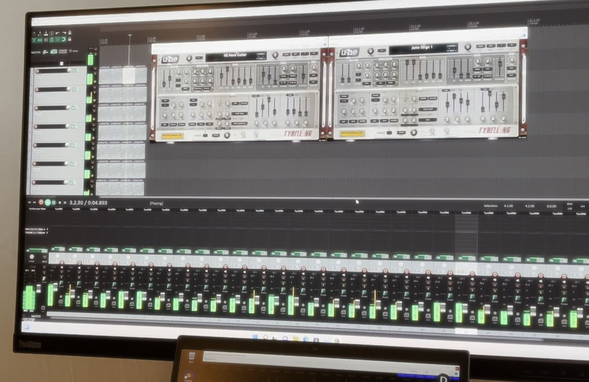Click the scissors auto-crossfade toolbar icon
This screenshot has width=589, height=382.
pyautogui.click(x=34, y=40)
